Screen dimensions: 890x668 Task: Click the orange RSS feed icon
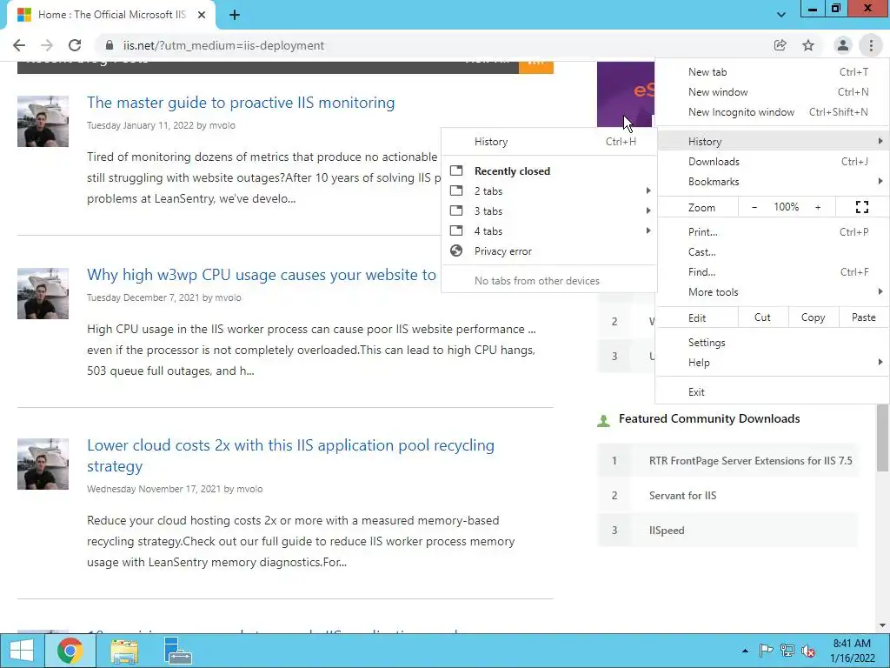click(535, 66)
